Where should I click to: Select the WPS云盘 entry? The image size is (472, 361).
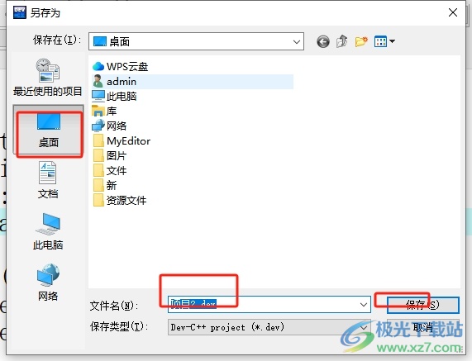click(x=121, y=66)
